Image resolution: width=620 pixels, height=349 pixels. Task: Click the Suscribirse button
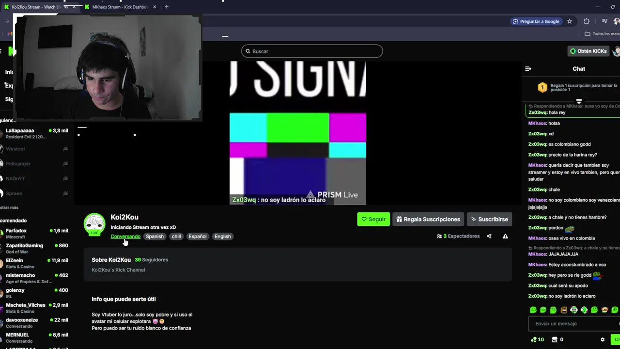[489, 219]
